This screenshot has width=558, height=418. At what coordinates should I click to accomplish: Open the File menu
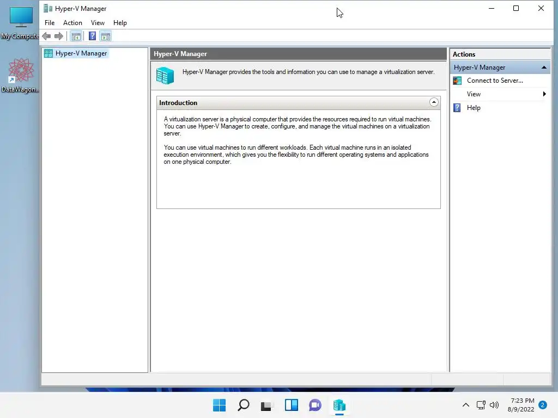pos(50,23)
